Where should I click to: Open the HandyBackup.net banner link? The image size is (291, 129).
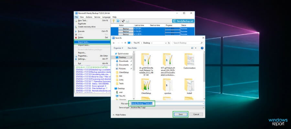tap(183, 21)
